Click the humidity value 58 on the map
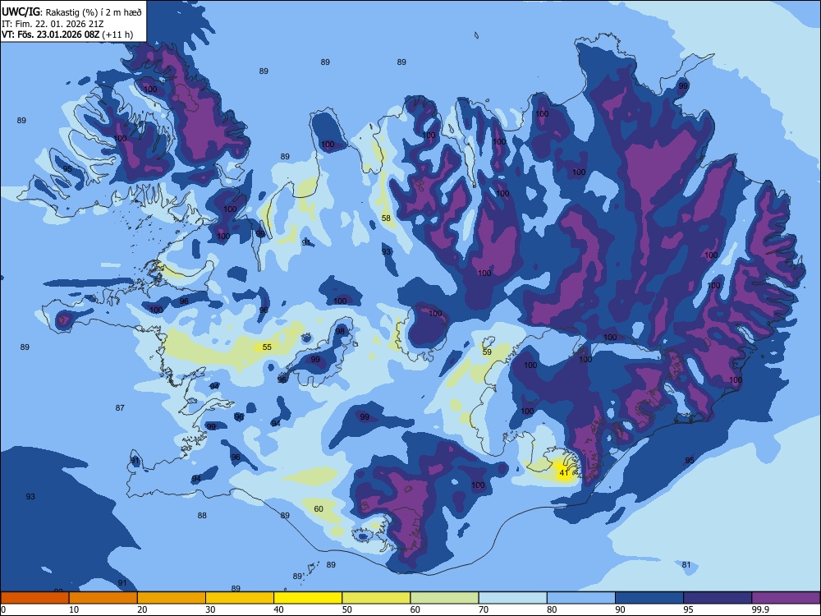Image resolution: width=821 pixels, height=616 pixels. [x=386, y=218]
